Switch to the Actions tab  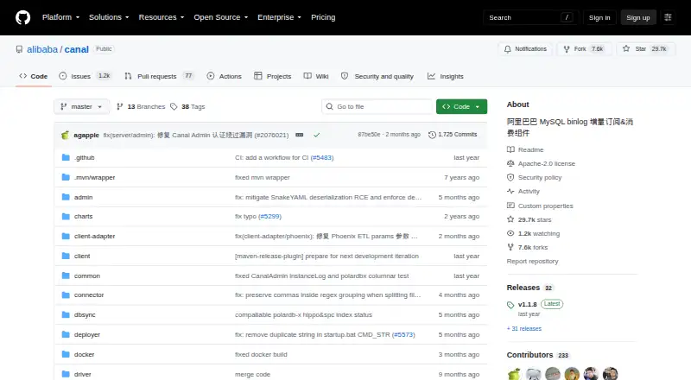(225, 76)
